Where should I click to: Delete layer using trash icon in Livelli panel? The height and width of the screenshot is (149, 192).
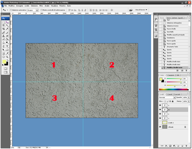(x=186, y=146)
